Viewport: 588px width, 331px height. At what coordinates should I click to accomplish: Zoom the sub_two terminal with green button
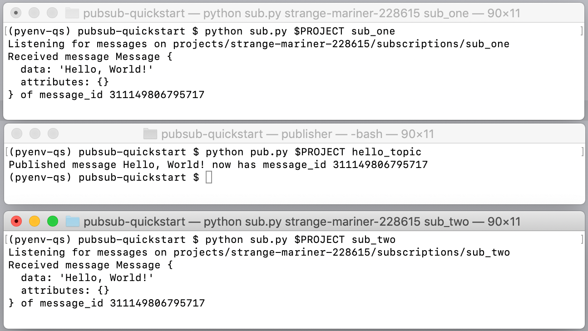[x=53, y=222]
